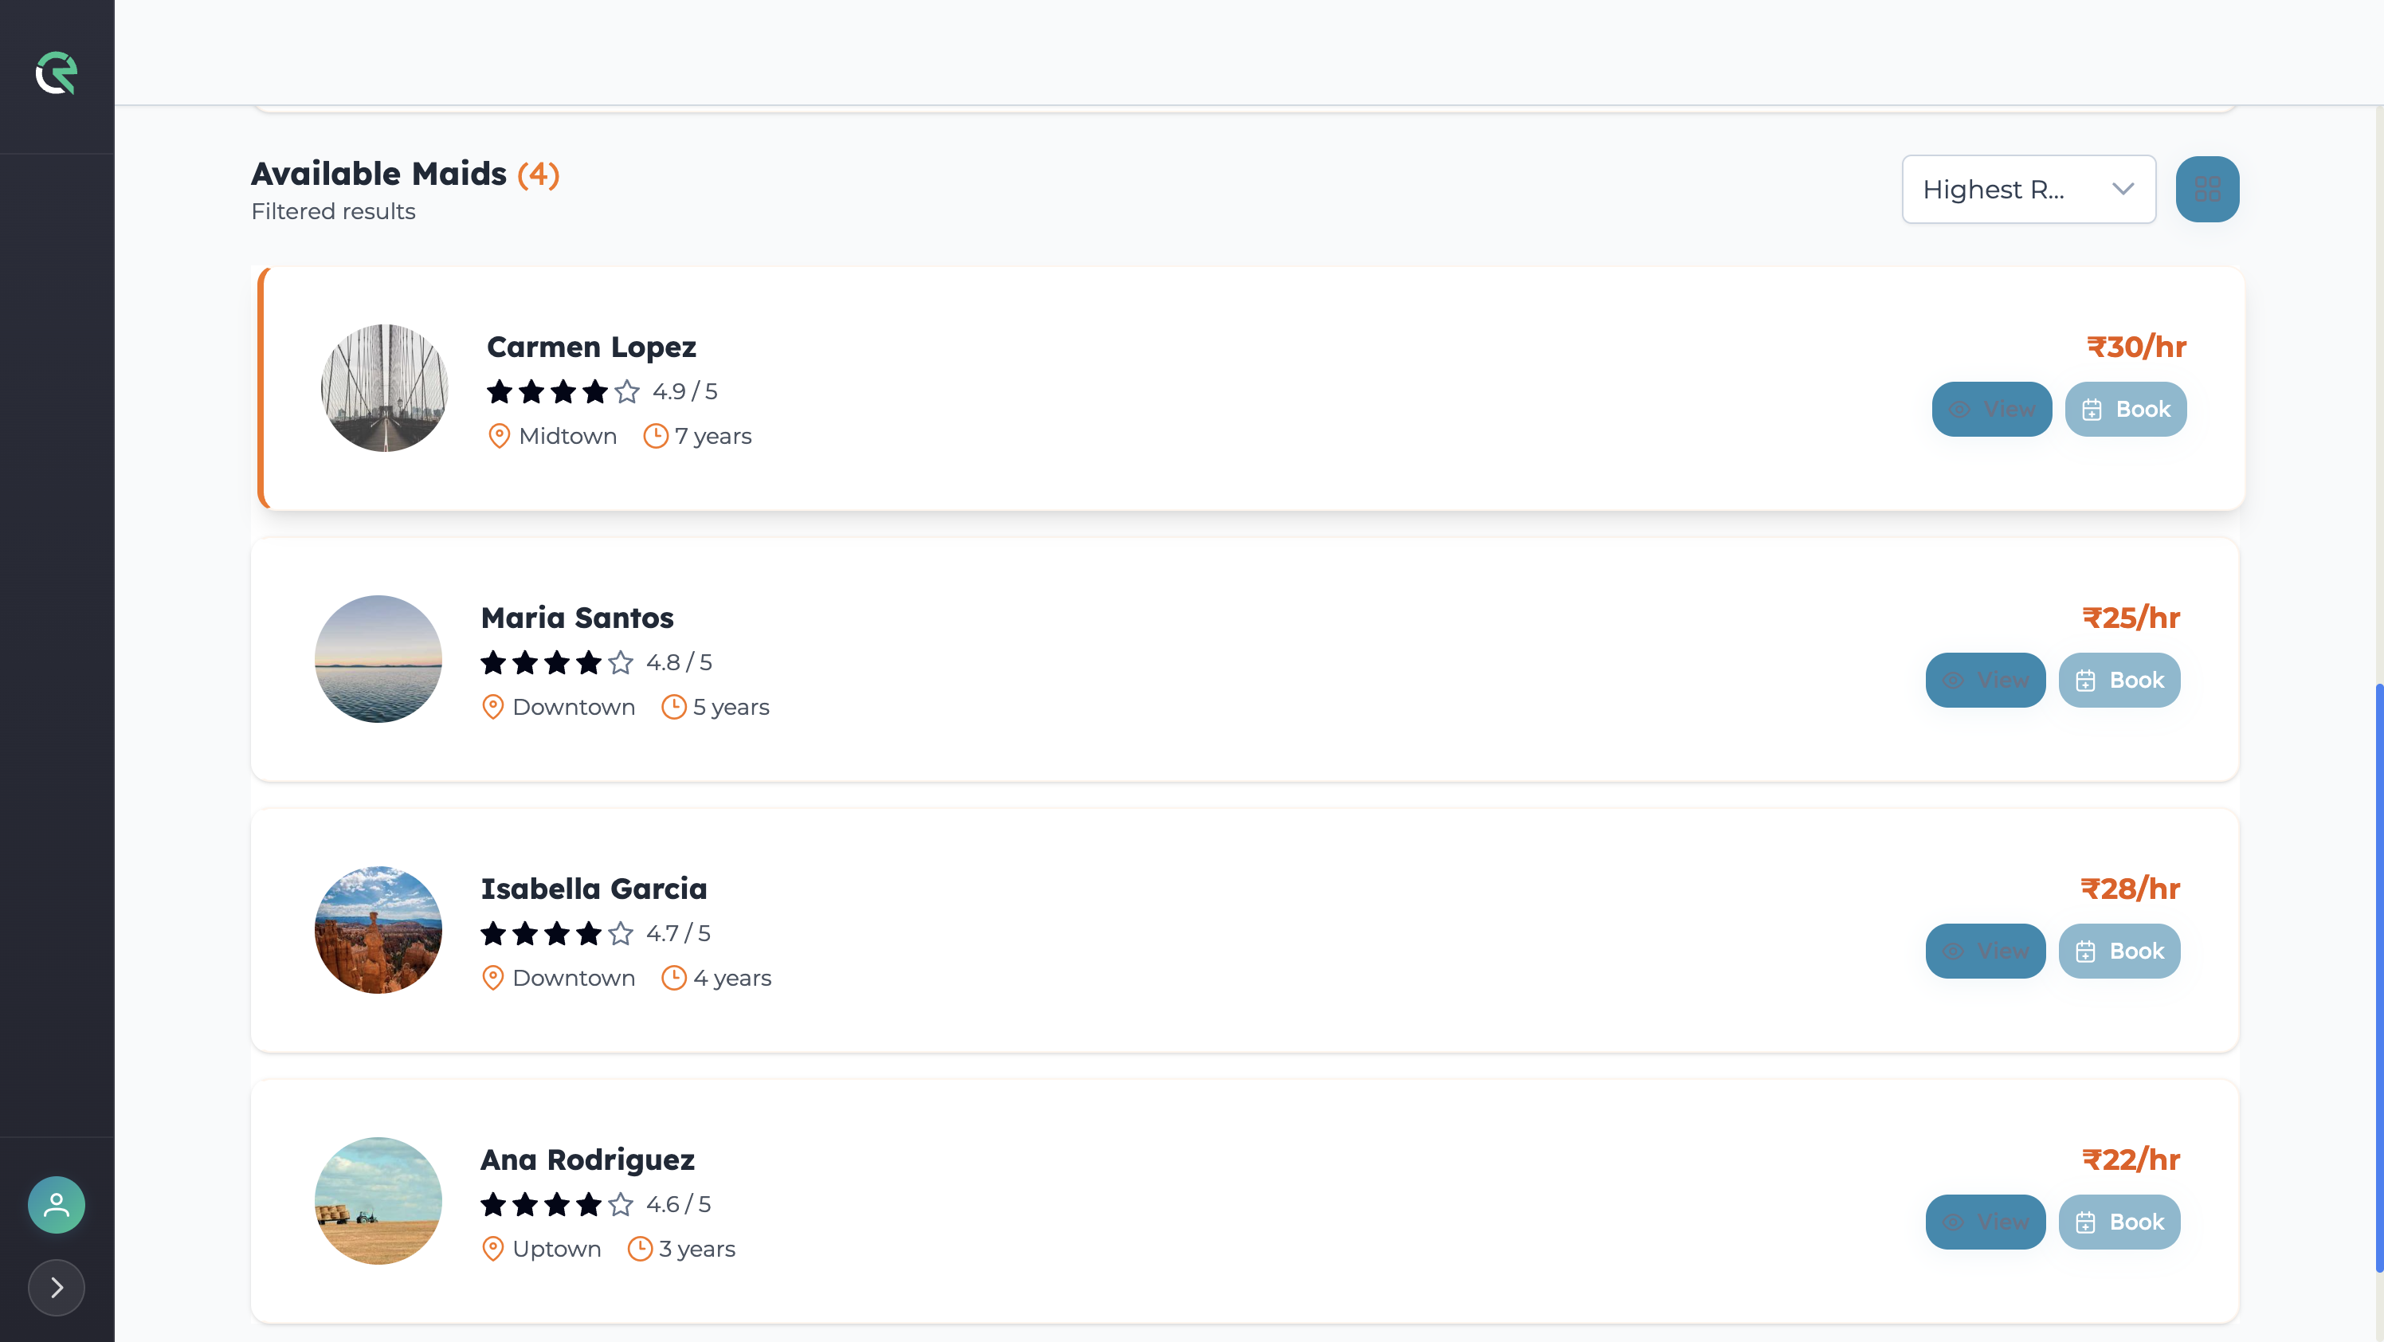This screenshot has height=1342, width=2384.
Task: Expand the sidebar with the chevron arrow
Action: [57, 1287]
